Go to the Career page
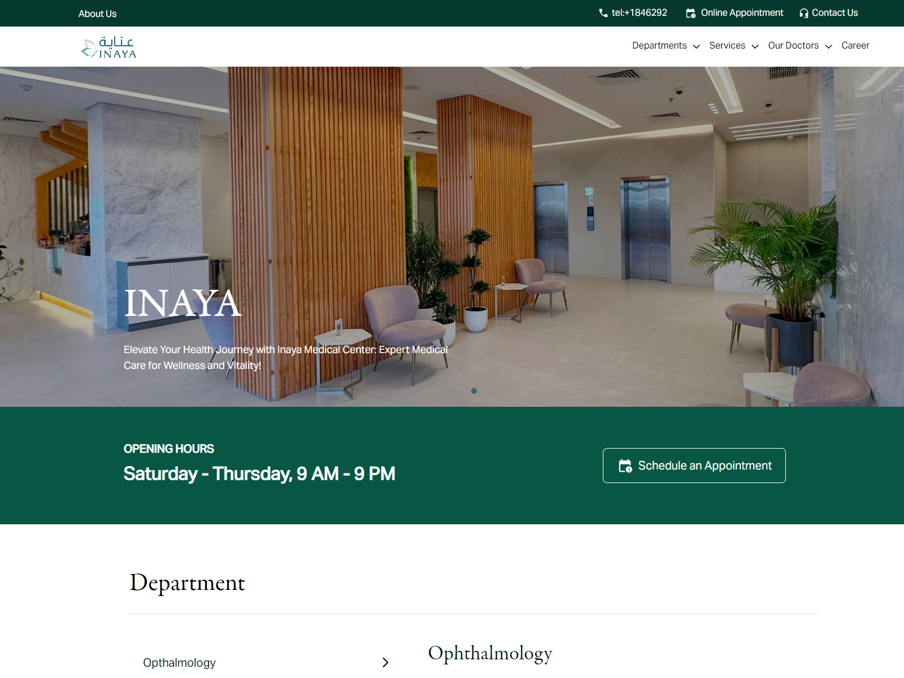The image size is (904, 678). [855, 45]
